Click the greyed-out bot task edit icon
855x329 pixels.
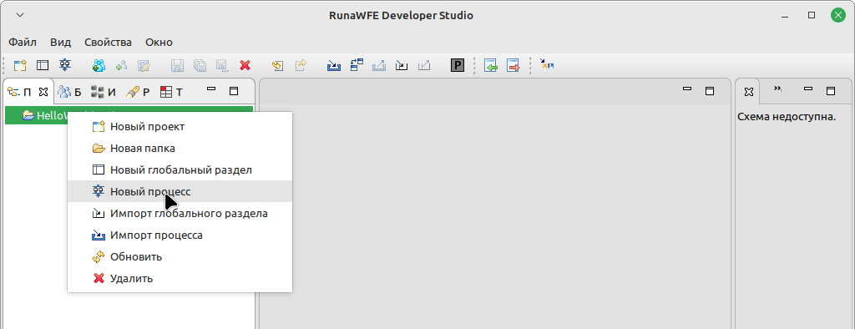144,65
